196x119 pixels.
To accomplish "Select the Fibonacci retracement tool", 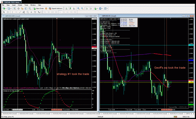I will [28, 12].
